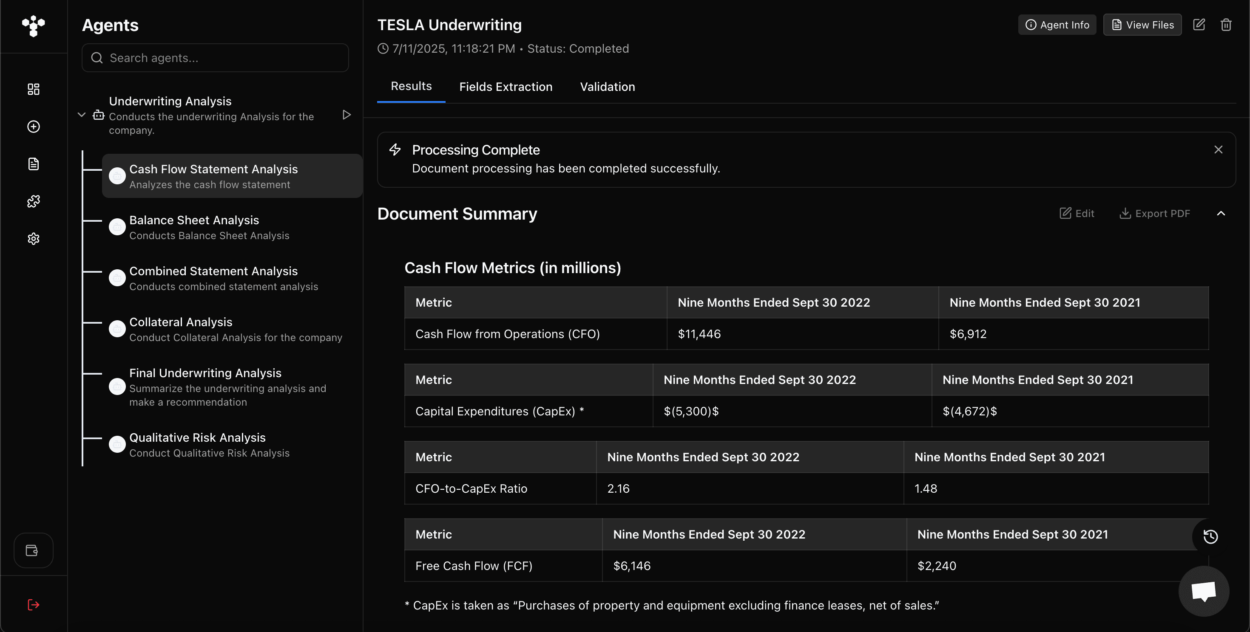1250x632 pixels.
Task: Click the Export PDF button
Action: (1154, 213)
